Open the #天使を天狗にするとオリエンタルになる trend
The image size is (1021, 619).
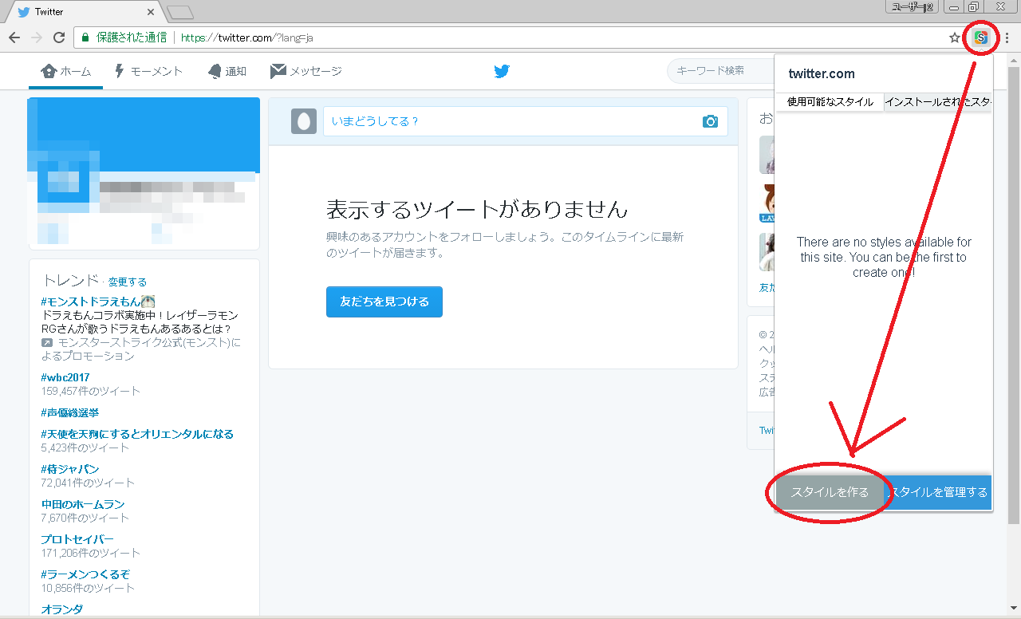(137, 434)
